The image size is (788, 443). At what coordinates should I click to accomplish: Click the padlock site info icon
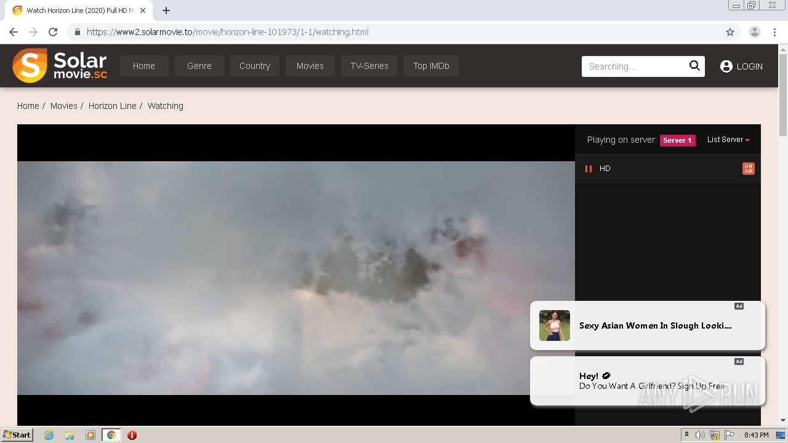(77, 32)
